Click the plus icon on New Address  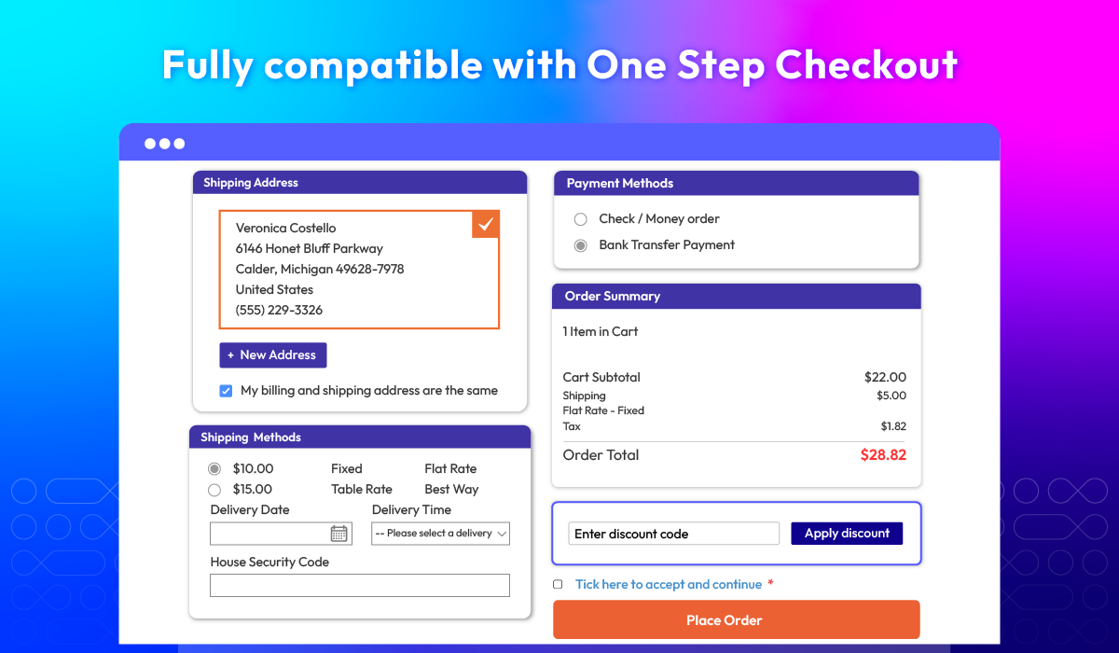[230, 355]
